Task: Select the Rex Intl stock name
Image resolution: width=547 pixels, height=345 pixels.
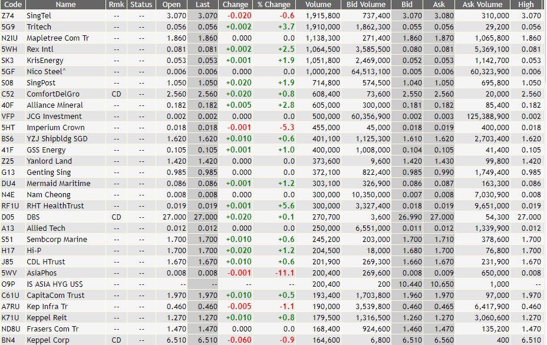Action: pos(40,49)
